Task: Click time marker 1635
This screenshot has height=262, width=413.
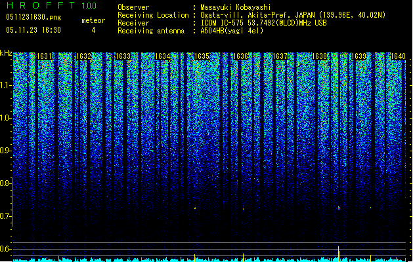Action: [202, 56]
